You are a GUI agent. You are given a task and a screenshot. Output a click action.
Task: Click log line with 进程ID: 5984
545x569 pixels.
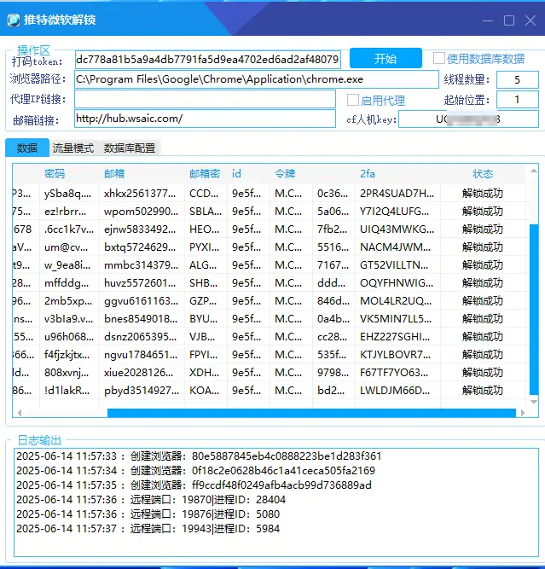point(148,529)
